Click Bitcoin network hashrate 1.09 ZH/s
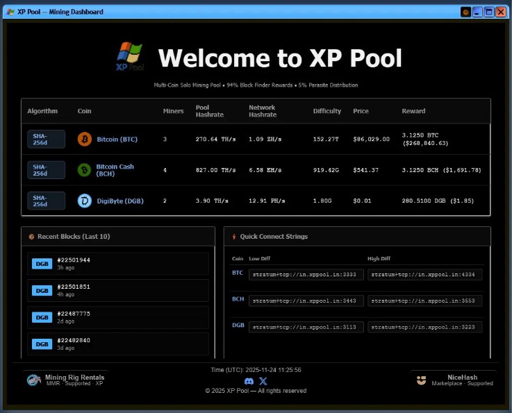Image resolution: width=512 pixels, height=413 pixels. (x=265, y=140)
